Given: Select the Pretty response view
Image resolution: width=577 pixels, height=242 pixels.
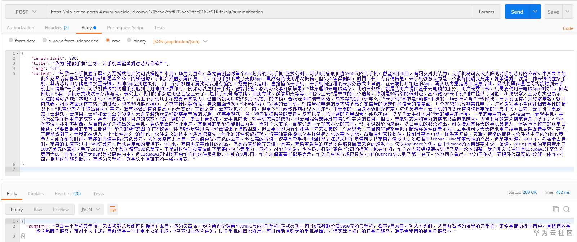Looking at the screenshot, I should (x=17, y=209).
